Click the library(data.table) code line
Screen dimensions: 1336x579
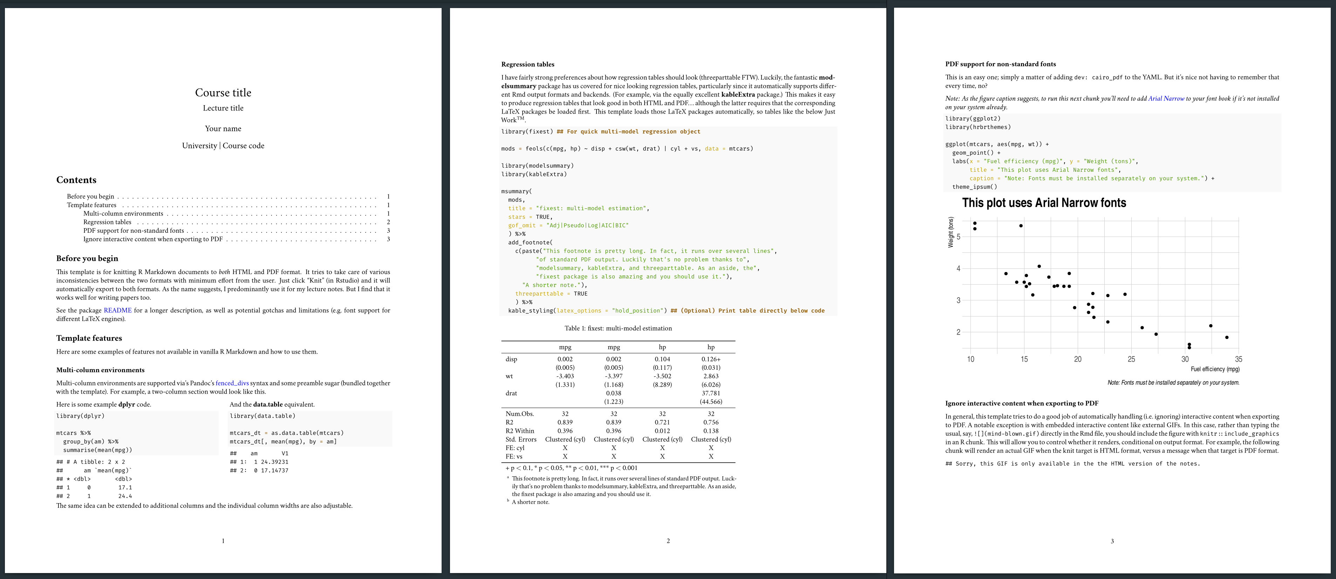tap(263, 416)
